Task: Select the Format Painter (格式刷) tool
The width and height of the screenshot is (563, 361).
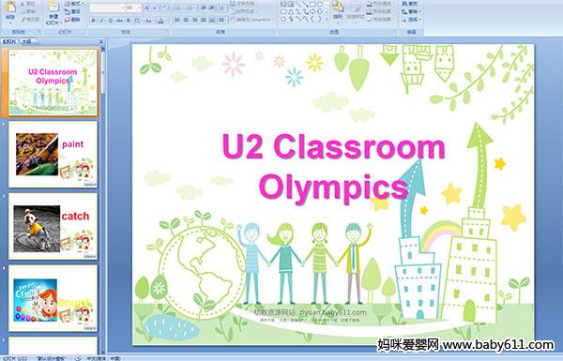Action: [30, 20]
